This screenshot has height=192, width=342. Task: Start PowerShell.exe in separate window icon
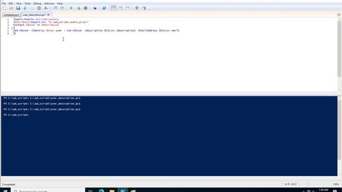[x=104, y=8]
